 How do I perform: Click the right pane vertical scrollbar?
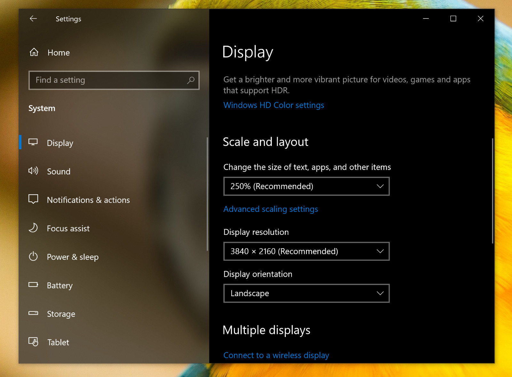click(x=492, y=191)
